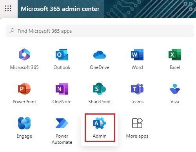This screenshot has height=152, width=196.
Task: Click the Power Automate label text
Action: [x=62, y=139]
